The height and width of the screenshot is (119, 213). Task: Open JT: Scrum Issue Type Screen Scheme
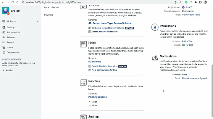point(110,23)
